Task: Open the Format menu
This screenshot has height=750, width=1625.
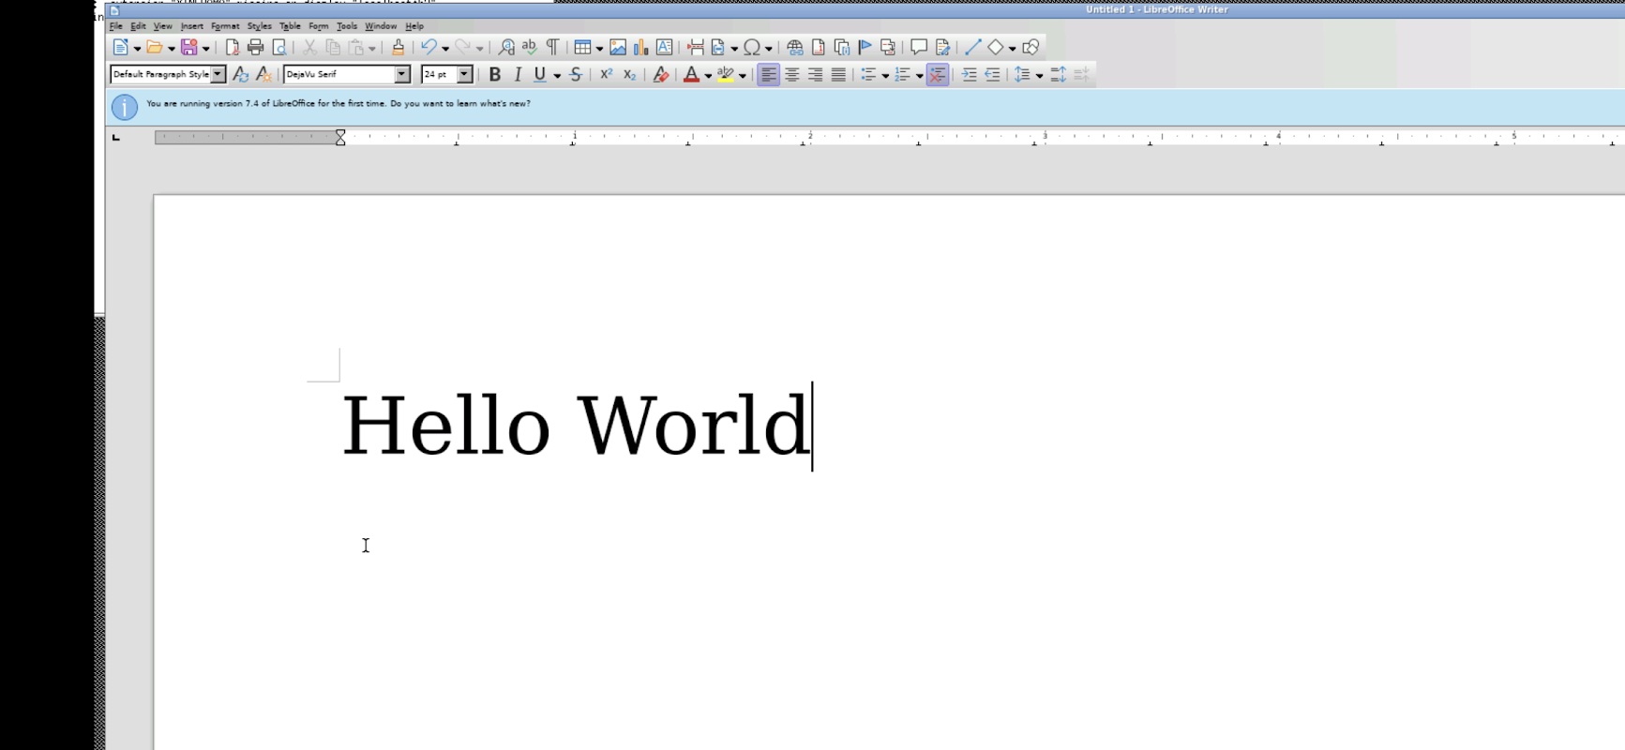Action: coord(224,26)
